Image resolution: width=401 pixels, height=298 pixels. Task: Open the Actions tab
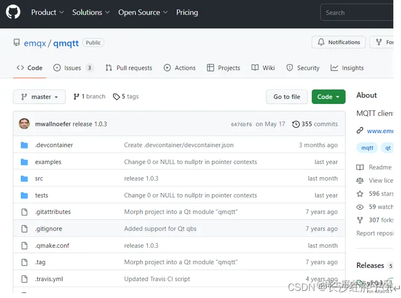pos(179,68)
